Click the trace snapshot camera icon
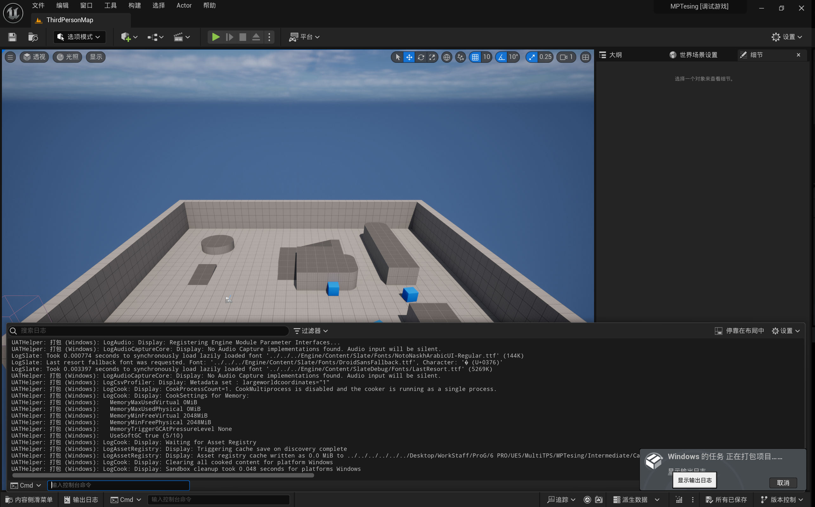The width and height of the screenshot is (815, 507). click(599, 500)
